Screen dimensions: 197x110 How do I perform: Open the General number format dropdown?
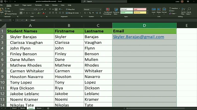pos(100,9)
